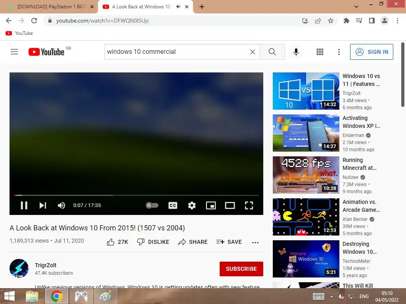Open the SHARE dialog
Screen dimensions: 406x304
coord(193,242)
